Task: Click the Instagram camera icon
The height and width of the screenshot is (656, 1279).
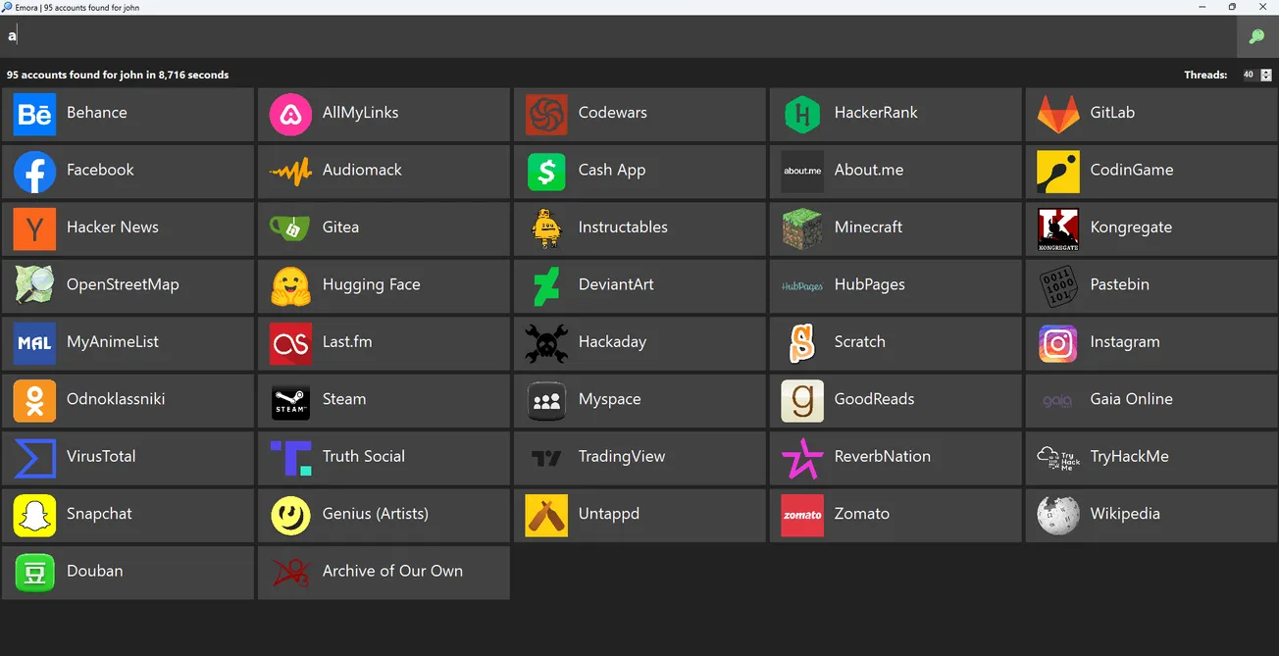Action: click(x=1057, y=343)
